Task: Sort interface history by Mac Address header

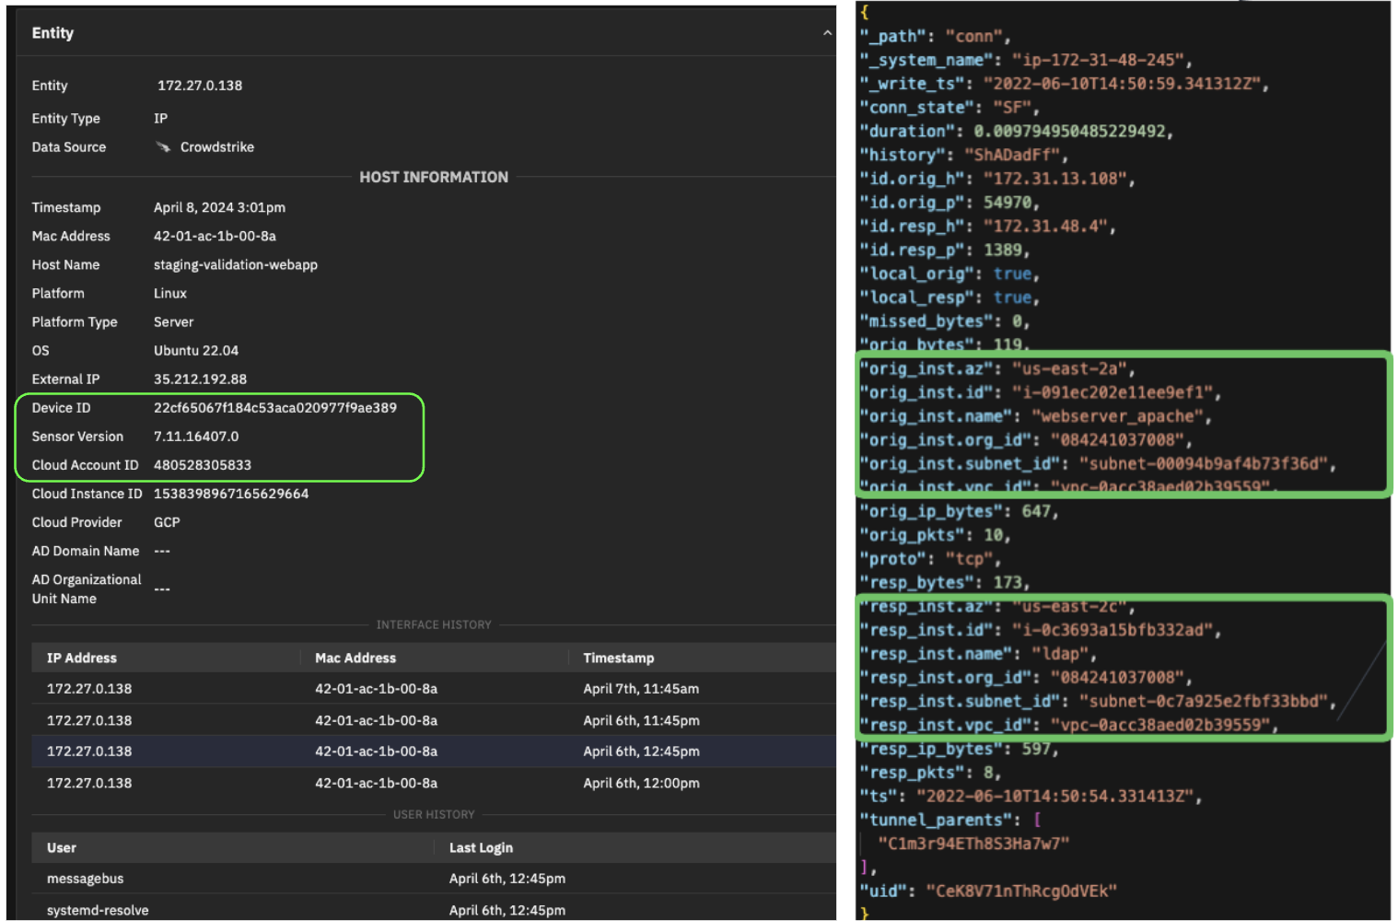Action: 355,658
